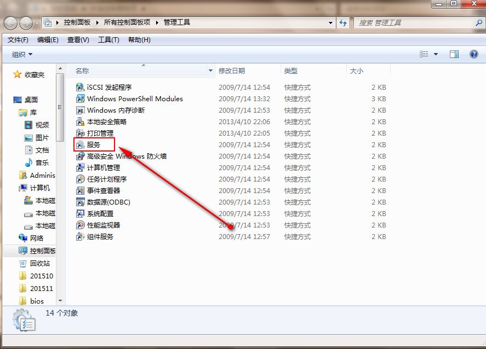Select the Windows 内存诊断 icon
The width and height of the screenshot is (486, 349).
[x=81, y=110]
